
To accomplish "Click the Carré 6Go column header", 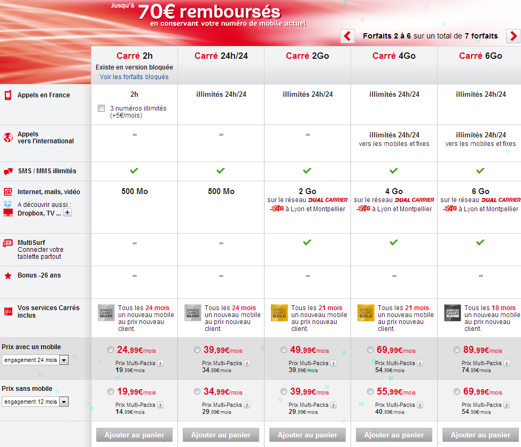I will 480,56.
